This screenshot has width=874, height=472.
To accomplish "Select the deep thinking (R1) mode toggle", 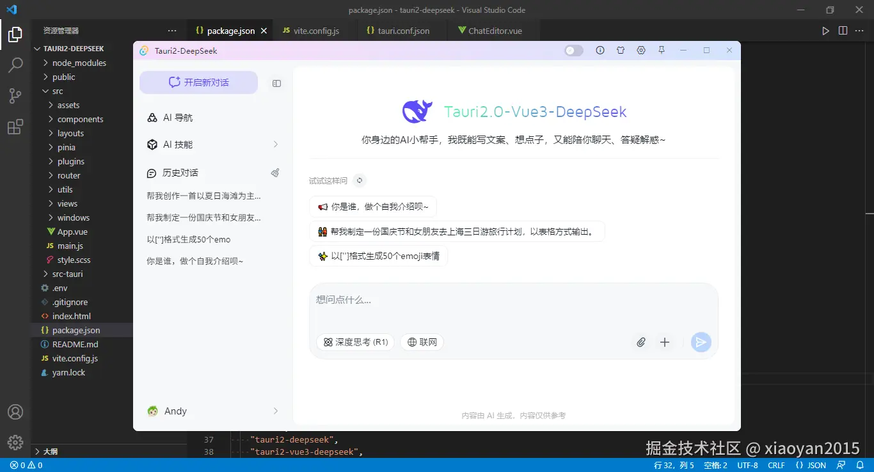I will tap(354, 342).
